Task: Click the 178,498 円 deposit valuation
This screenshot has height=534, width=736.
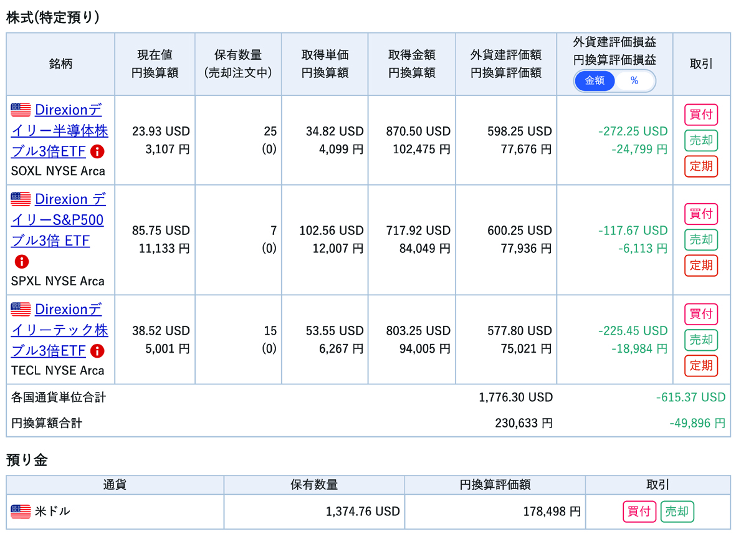Action: [552, 512]
